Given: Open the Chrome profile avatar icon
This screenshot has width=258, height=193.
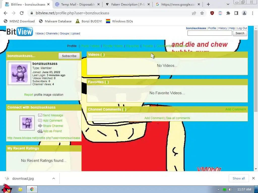Looking at the screenshot, I should (244, 13).
